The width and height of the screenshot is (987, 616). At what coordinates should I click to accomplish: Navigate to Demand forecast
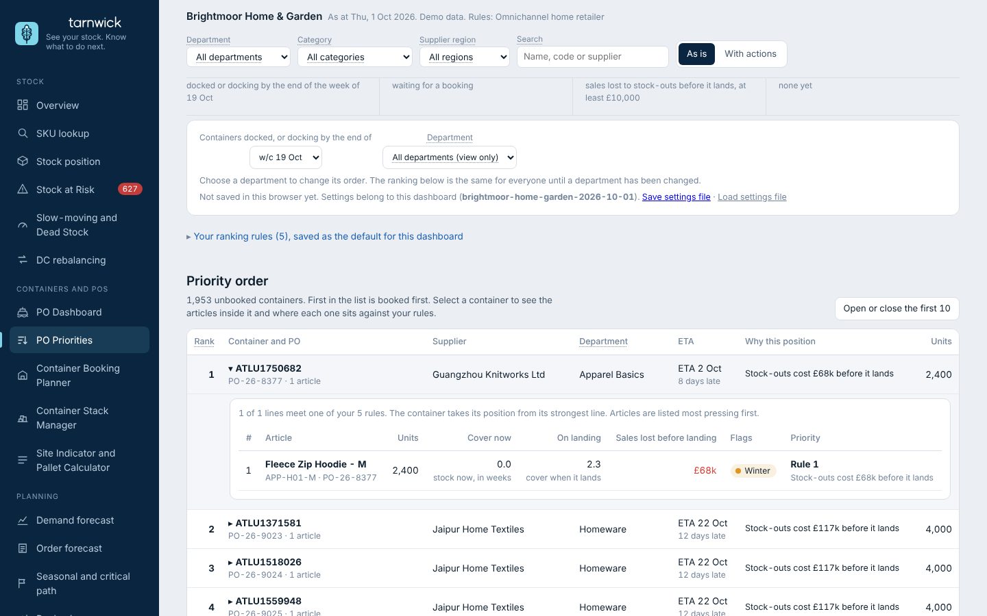80,520
